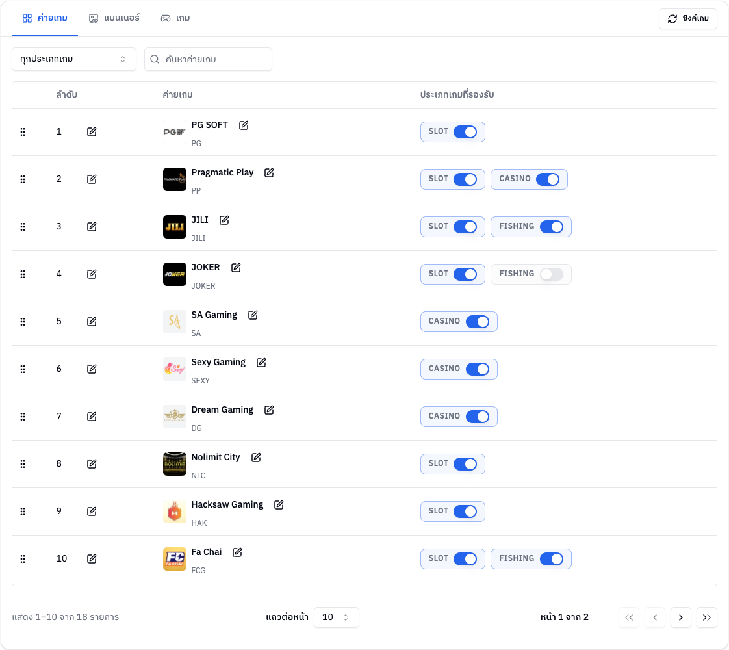Enable FISHING toggle for JOKER
The height and width of the screenshot is (650, 729).
[552, 274]
